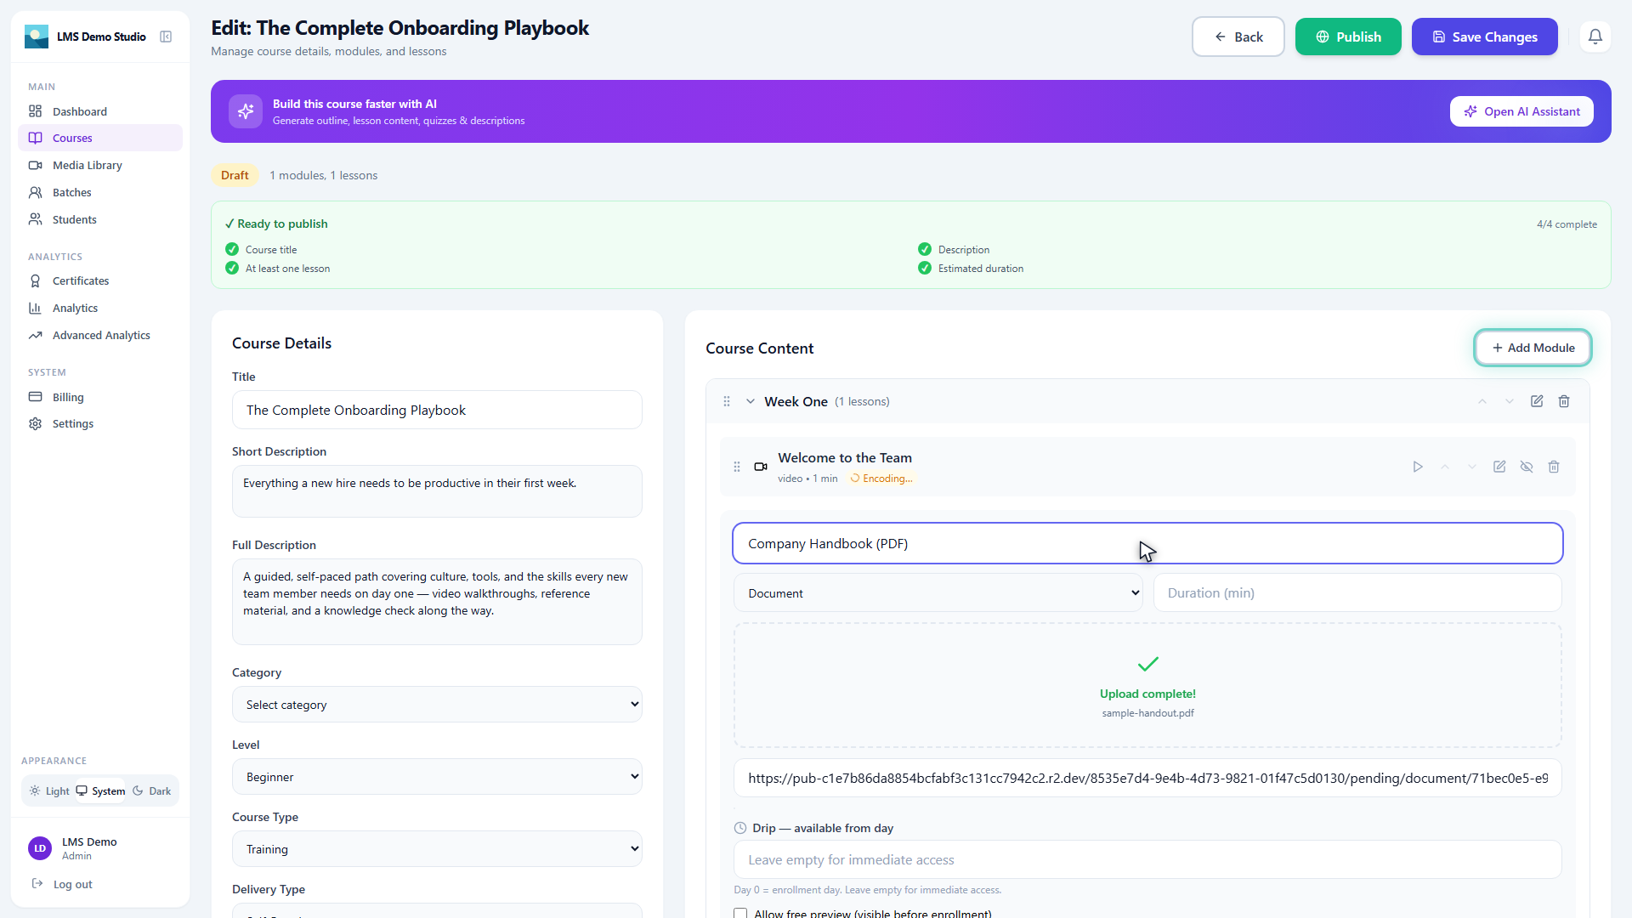Click the Duration (min) field
Image resolution: width=1632 pixels, height=918 pixels.
point(1357,593)
